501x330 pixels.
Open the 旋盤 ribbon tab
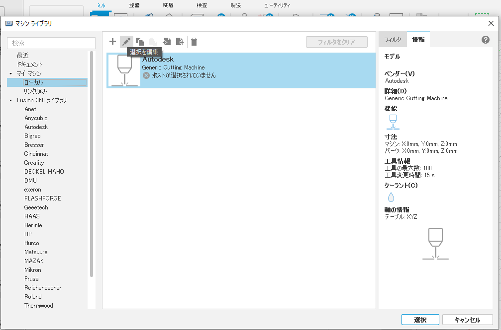[x=134, y=5]
